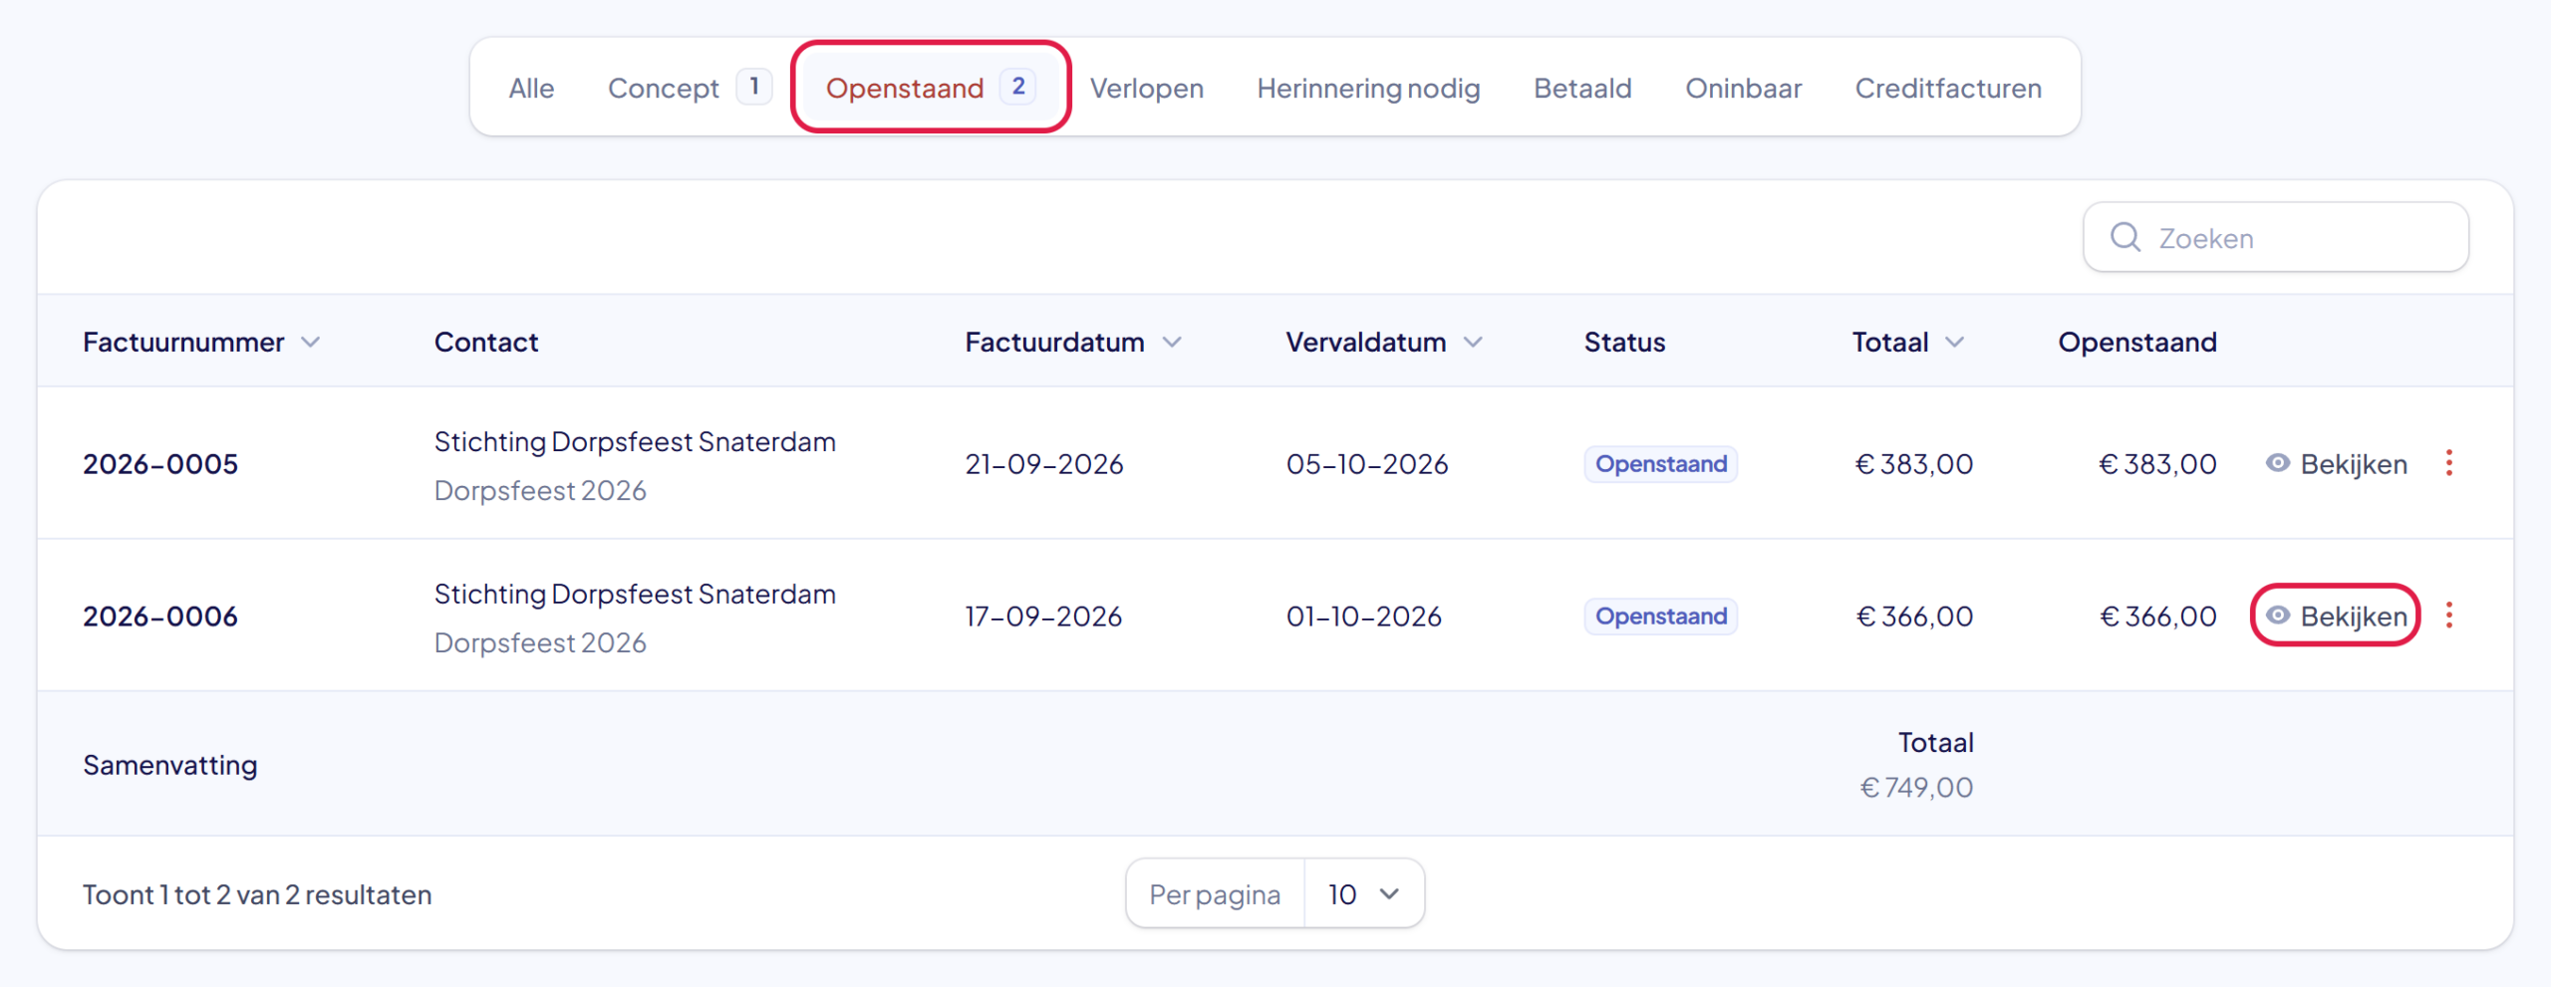2551x987 pixels.
Task: Click invoice date 21-09-2026
Action: (1044, 464)
